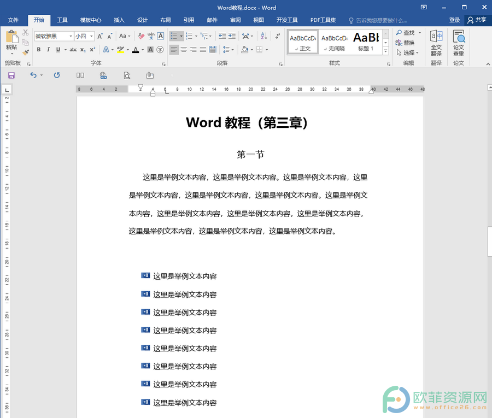
Task: Sort paragraphs with the A-Z icon
Action: [x=264, y=36]
